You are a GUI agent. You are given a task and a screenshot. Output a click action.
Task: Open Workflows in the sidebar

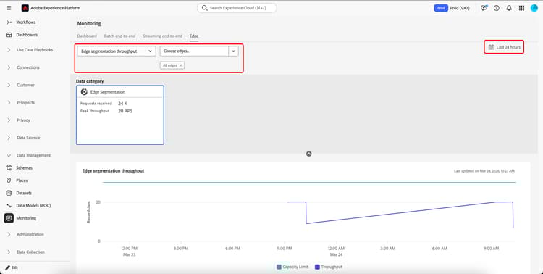(26, 22)
